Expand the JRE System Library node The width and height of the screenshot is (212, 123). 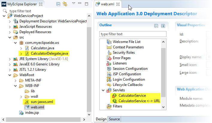point(10,59)
